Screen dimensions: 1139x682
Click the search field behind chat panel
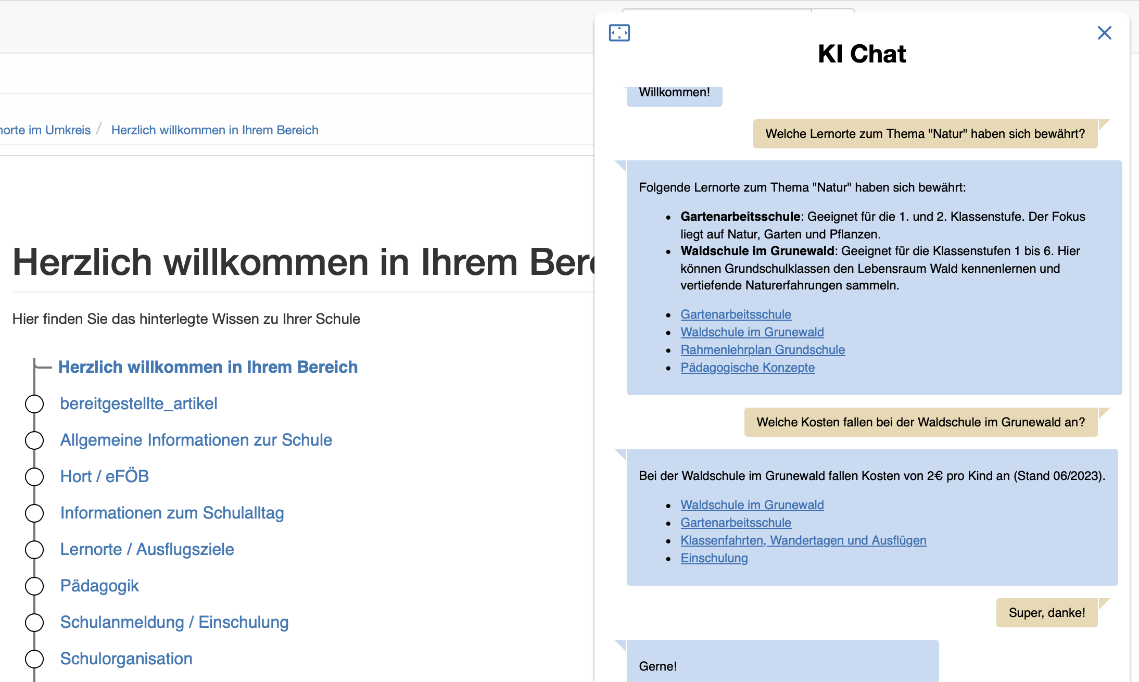click(x=716, y=10)
